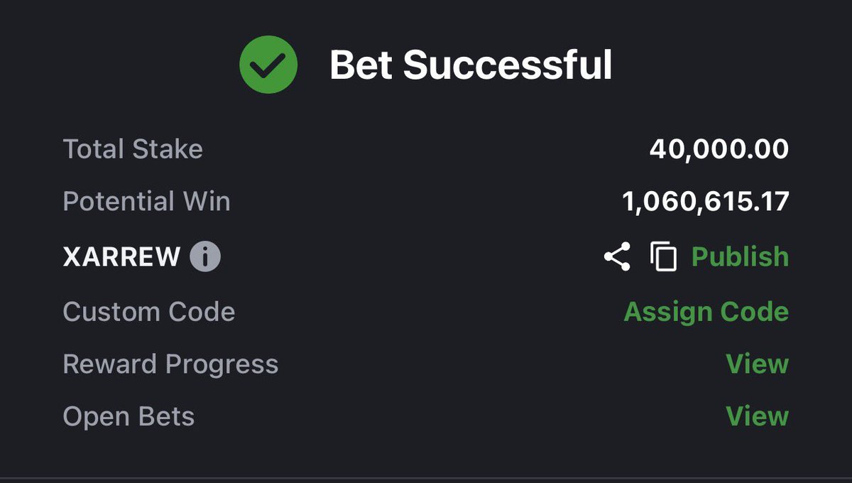Tap Assign Code for Custom Code
852x483 pixels.
coord(706,311)
